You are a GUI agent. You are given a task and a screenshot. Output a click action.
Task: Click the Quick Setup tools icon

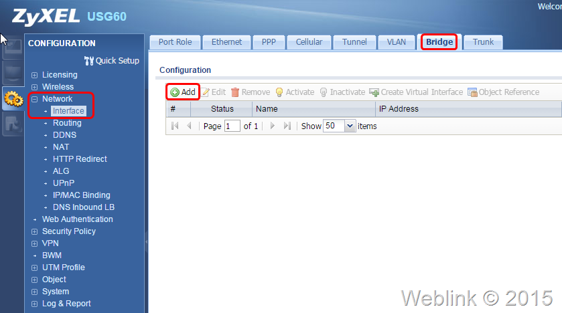[89, 61]
